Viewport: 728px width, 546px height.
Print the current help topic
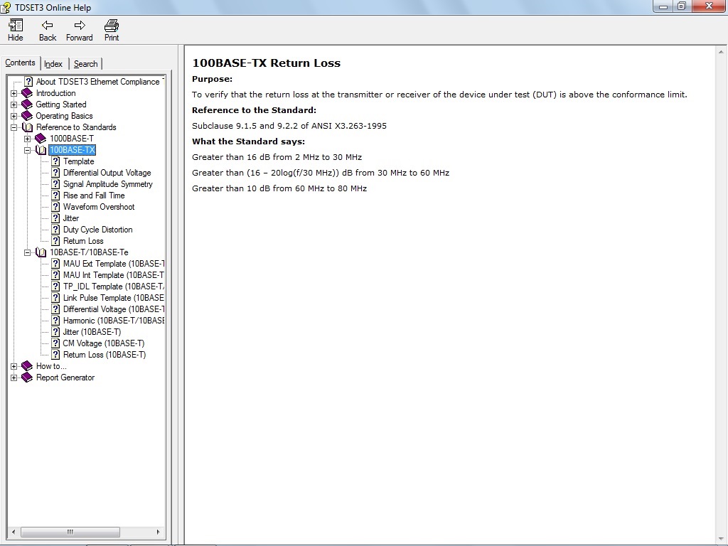pyautogui.click(x=112, y=30)
